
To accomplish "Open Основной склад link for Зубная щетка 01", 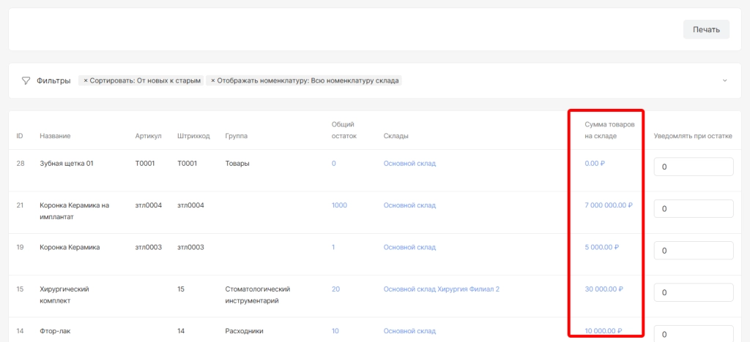I will tap(409, 164).
